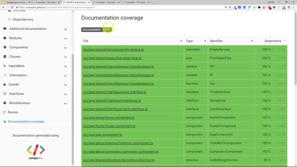Open the Routes sidebar menu item
Image resolution: width=297 pixels, height=167 pixels.
pos(13,112)
